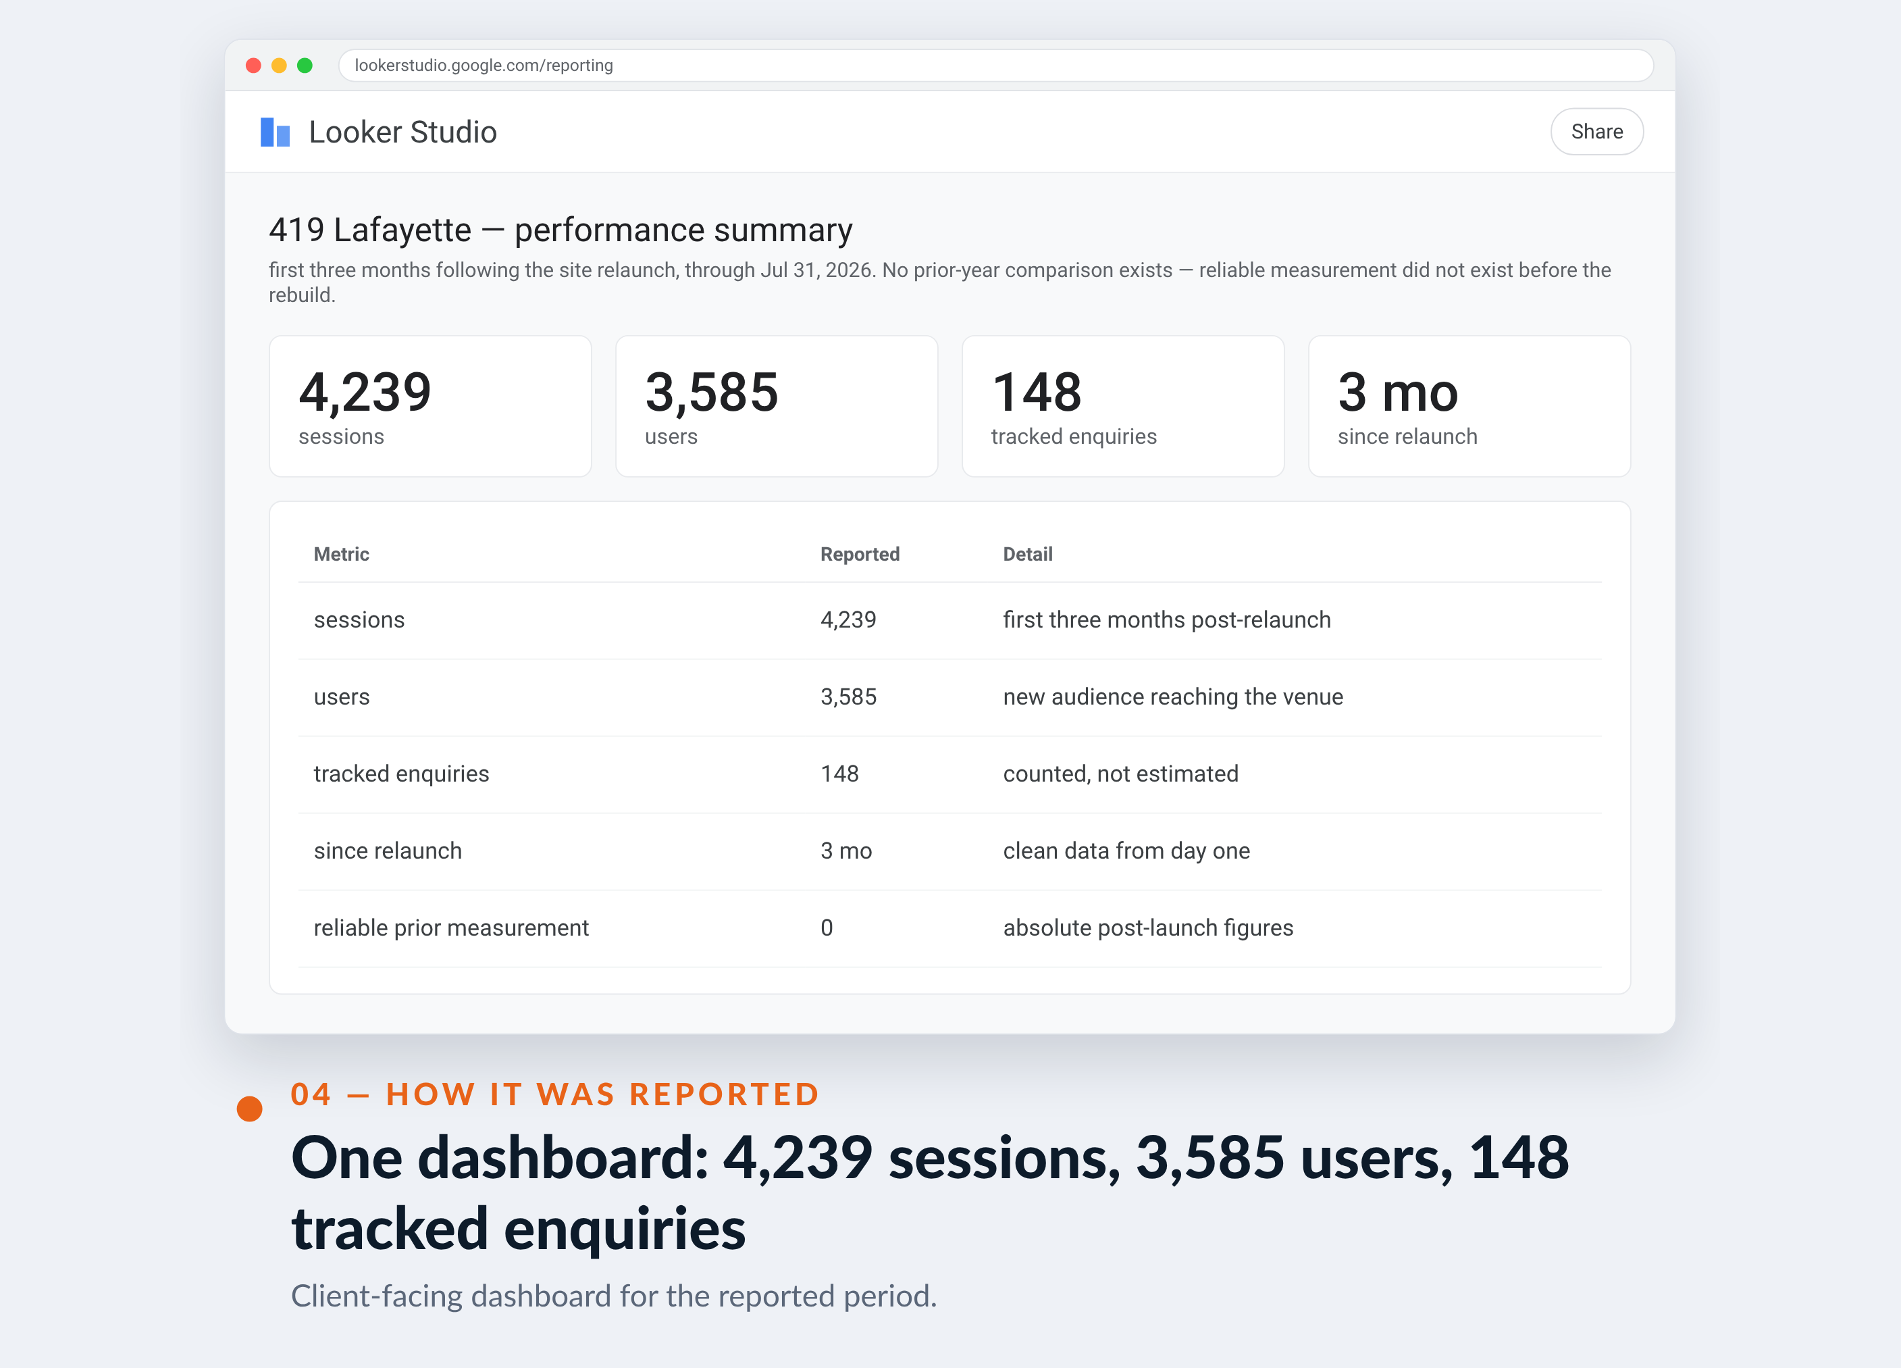Click 'clean data from day one' detail
Image resolution: width=1901 pixels, height=1368 pixels.
(1126, 851)
